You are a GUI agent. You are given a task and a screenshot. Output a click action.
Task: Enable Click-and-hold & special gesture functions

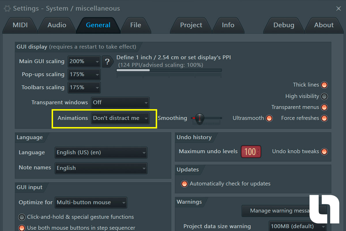(x=22, y=217)
